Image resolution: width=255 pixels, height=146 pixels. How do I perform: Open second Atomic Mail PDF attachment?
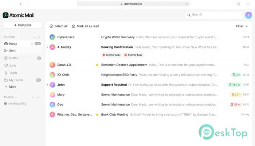(133, 55)
